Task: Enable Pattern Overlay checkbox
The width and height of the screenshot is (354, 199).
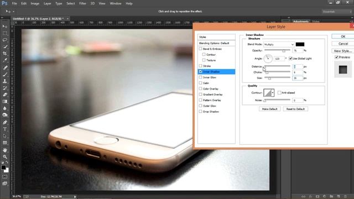Action: (200, 100)
